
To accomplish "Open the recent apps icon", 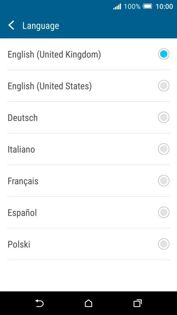I will point(138,303).
